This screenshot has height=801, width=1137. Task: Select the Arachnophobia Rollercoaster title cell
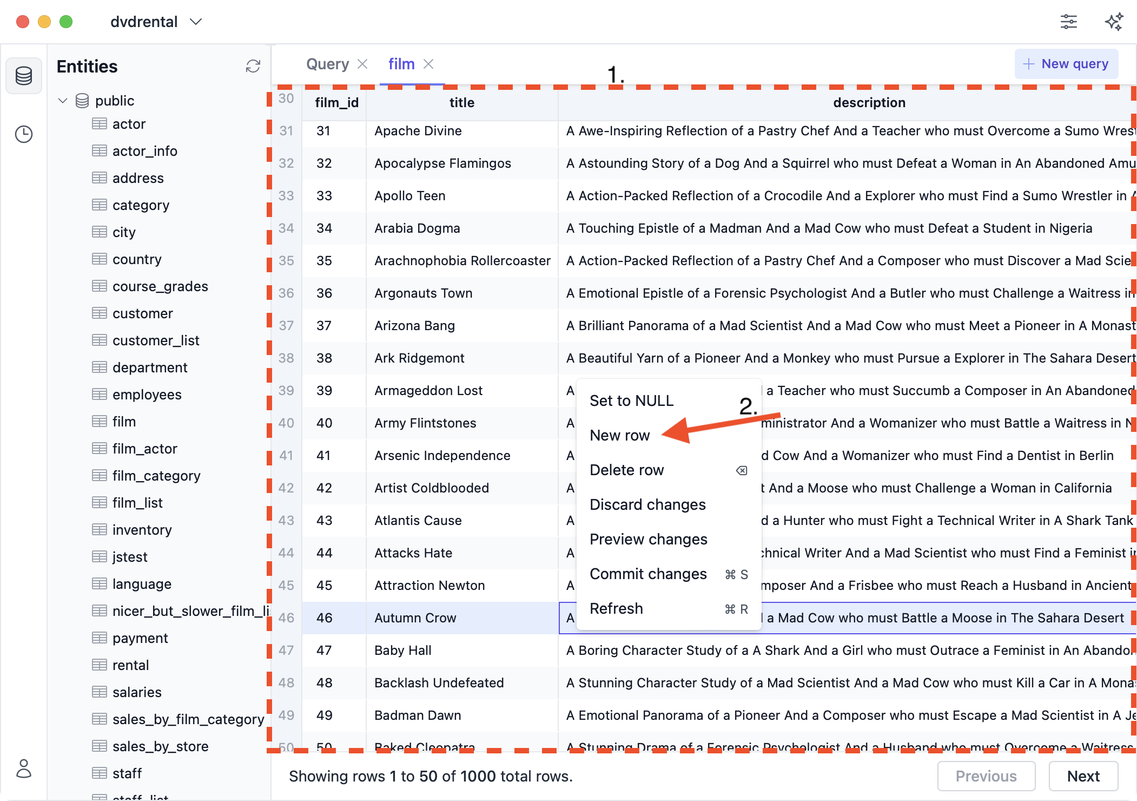(x=462, y=261)
